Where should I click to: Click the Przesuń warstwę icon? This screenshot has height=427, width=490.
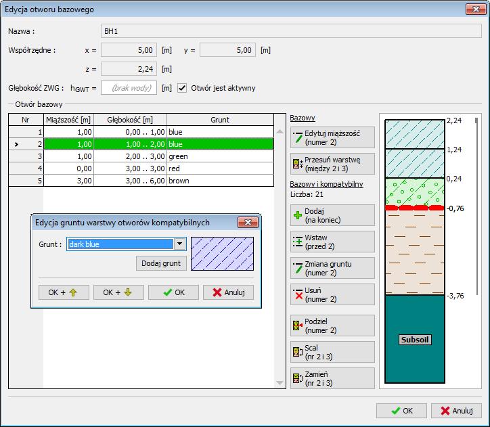click(x=298, y=164)
